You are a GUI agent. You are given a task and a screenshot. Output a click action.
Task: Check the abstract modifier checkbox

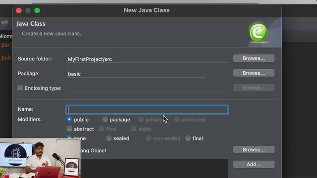(69, 129)
